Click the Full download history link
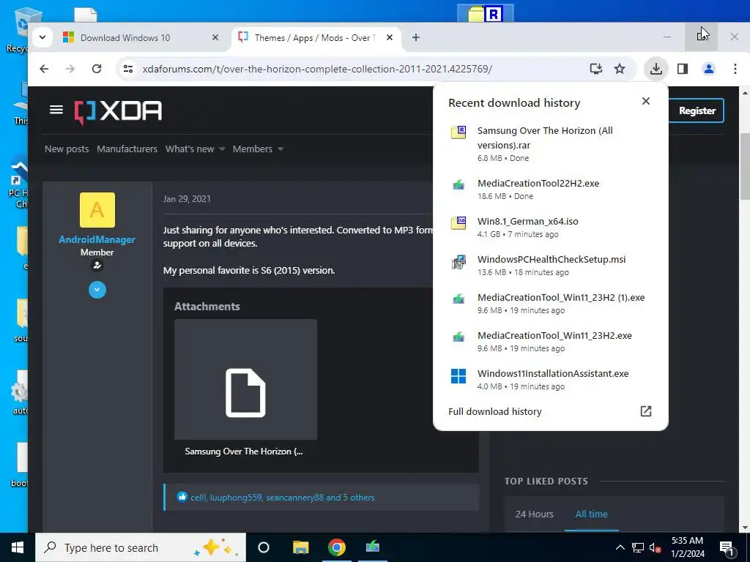Image resolution: width=750 pixels, height=562 pixels. point(494,411)
